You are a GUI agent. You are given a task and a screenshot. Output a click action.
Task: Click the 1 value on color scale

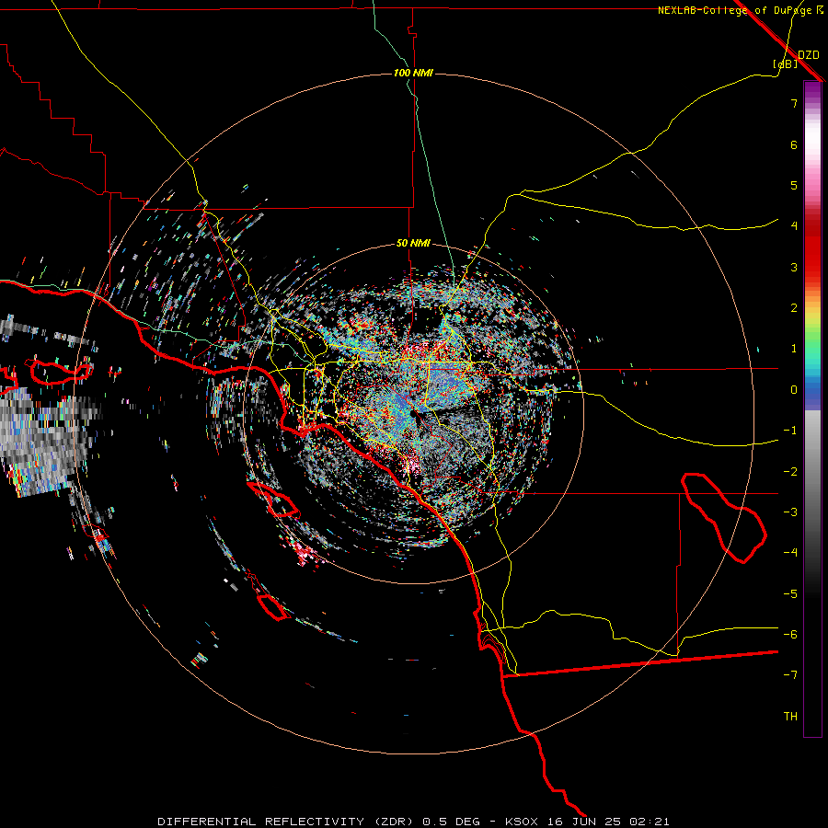point(794,349)
